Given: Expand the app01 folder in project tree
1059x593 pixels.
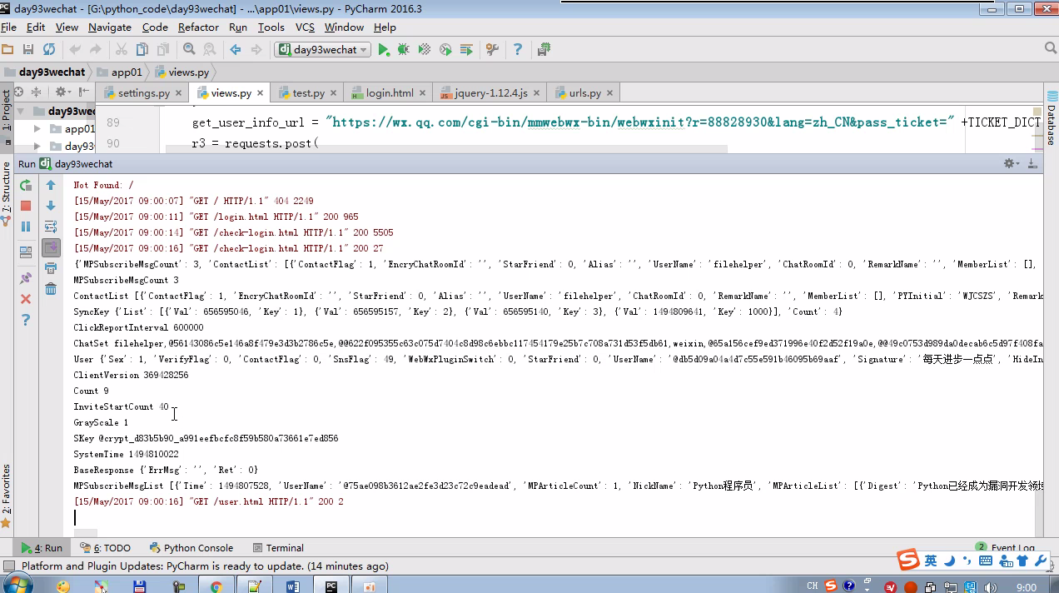Looking at the screenshot, I should pos(37,129).
